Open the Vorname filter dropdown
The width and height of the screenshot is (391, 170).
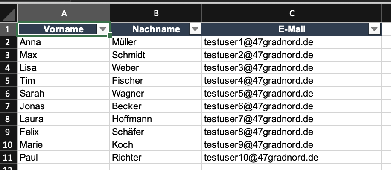tap(103, 29)
